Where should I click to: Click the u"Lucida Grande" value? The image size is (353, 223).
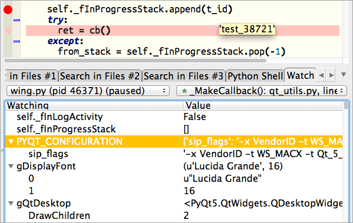tap(222, 179)
